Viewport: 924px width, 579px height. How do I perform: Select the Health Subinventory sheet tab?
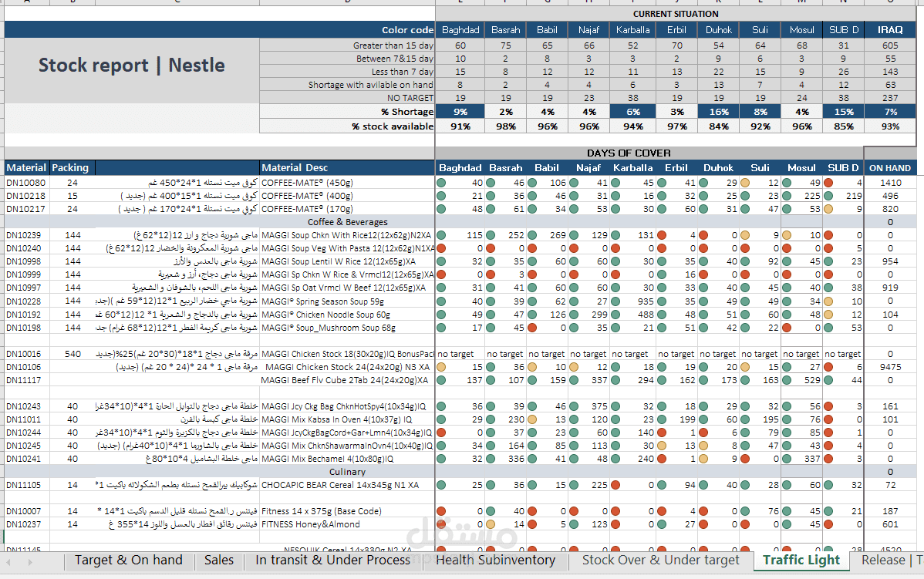495,560
